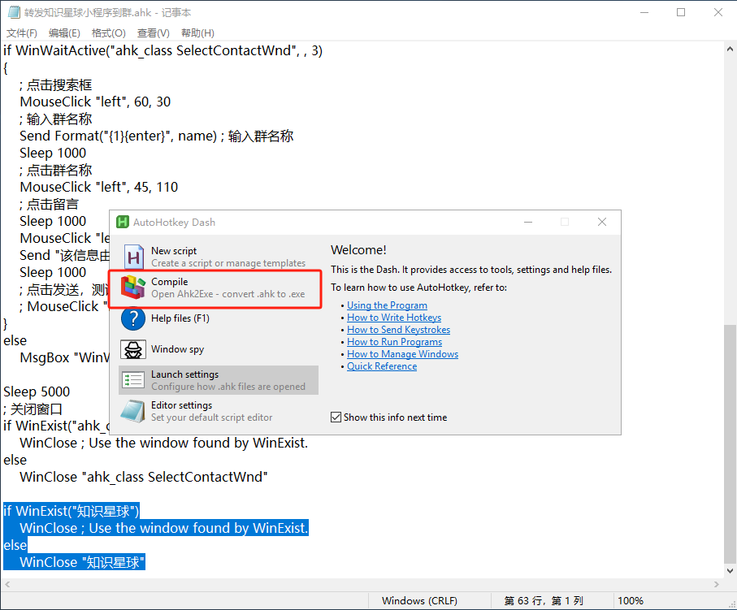Open Launch settings icon
Viewport: 737px width, 610px height.
coord(133,379)
